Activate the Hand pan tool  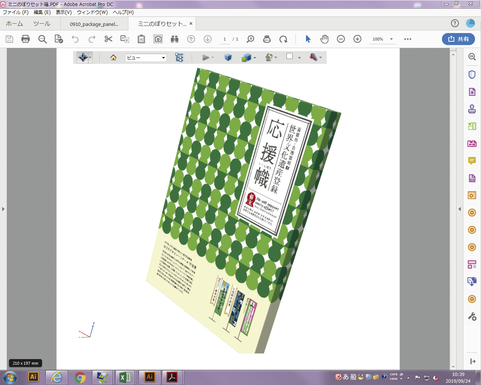tap(324, 39)
